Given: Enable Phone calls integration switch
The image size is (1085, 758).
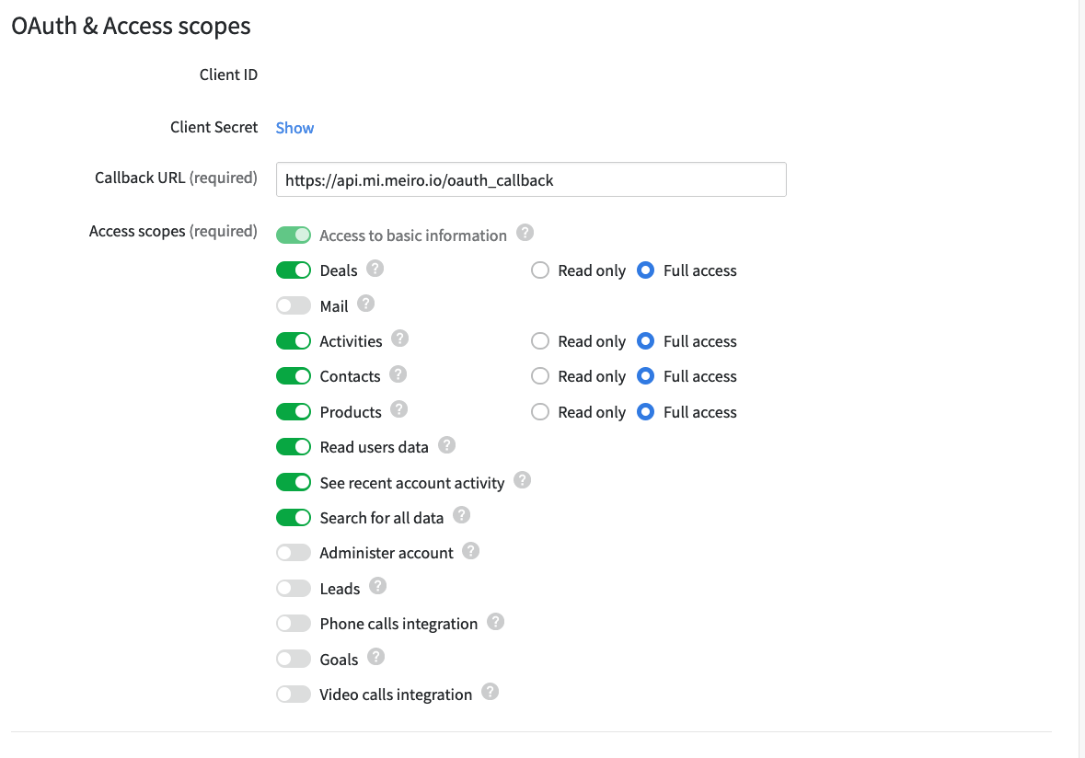Looking at the screenshot, I should (x=294, y=624).
